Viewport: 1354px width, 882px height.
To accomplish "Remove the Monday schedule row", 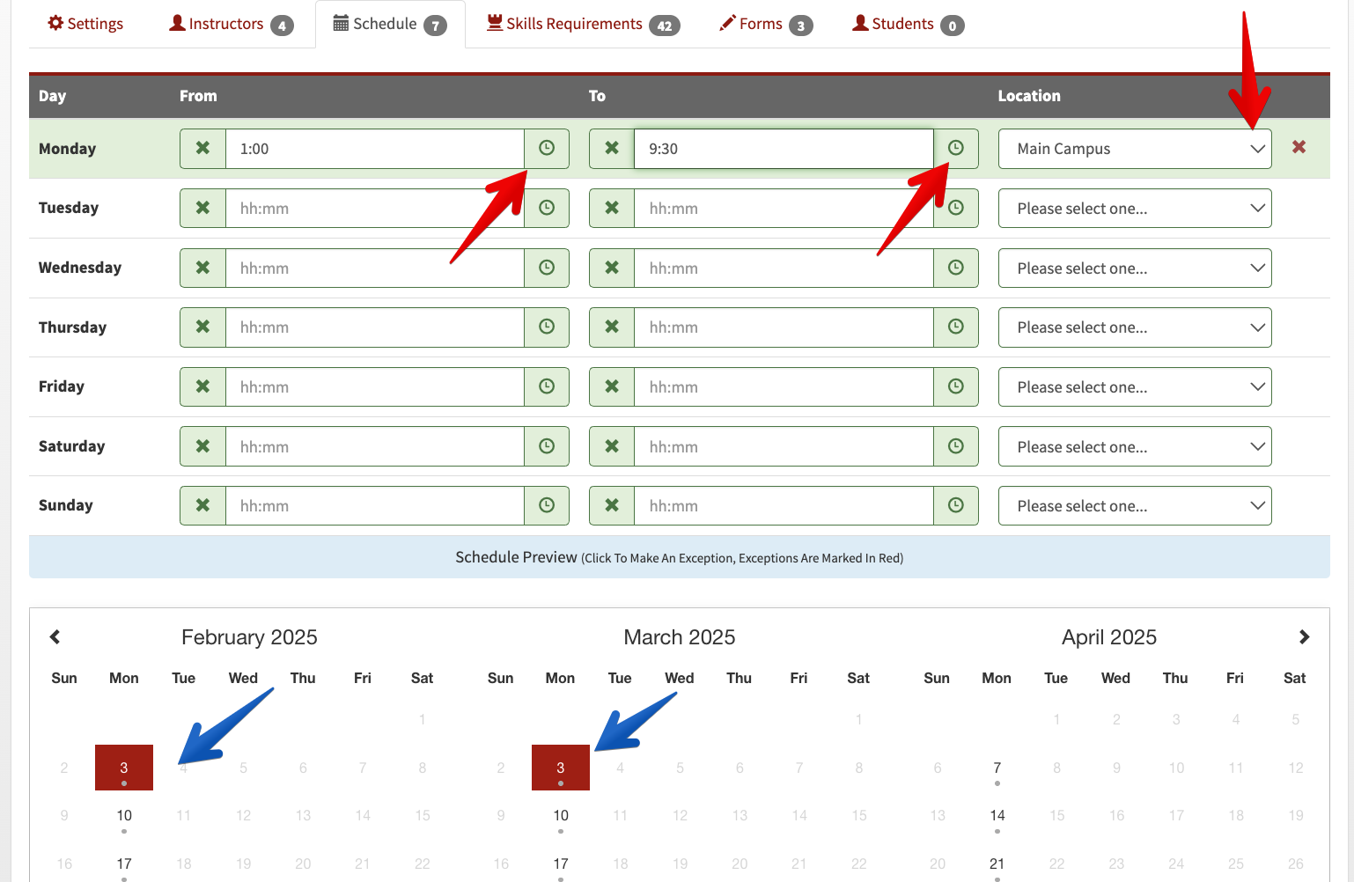I will tap(1299, 147).
